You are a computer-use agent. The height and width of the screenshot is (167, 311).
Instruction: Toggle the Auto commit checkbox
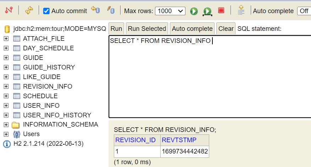(x=46, y=11)
